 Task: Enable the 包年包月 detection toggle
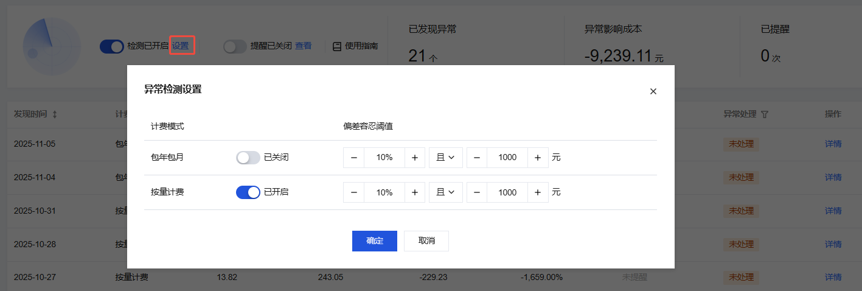248,158
